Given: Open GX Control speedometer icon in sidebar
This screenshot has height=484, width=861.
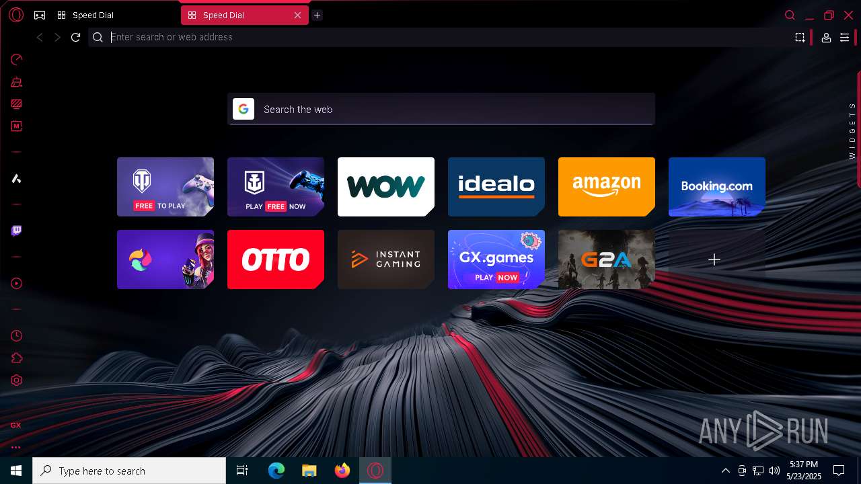Looking at the screenshot, I should (16, 59).
